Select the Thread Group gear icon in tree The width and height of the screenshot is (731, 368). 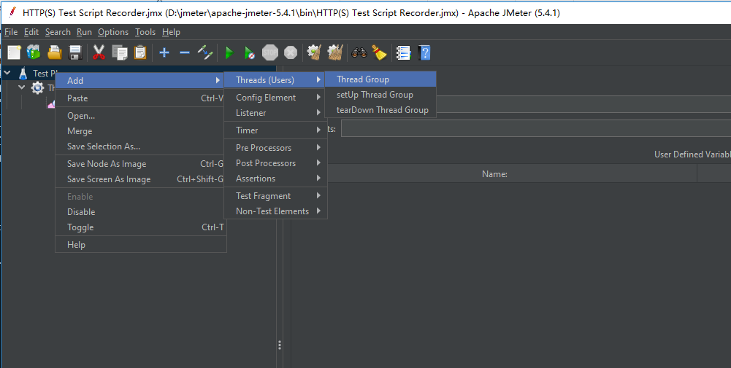coord(38,87)
